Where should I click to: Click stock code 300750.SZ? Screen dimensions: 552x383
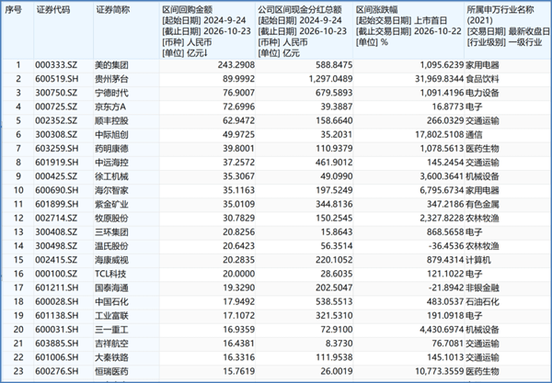pos(56,93)
